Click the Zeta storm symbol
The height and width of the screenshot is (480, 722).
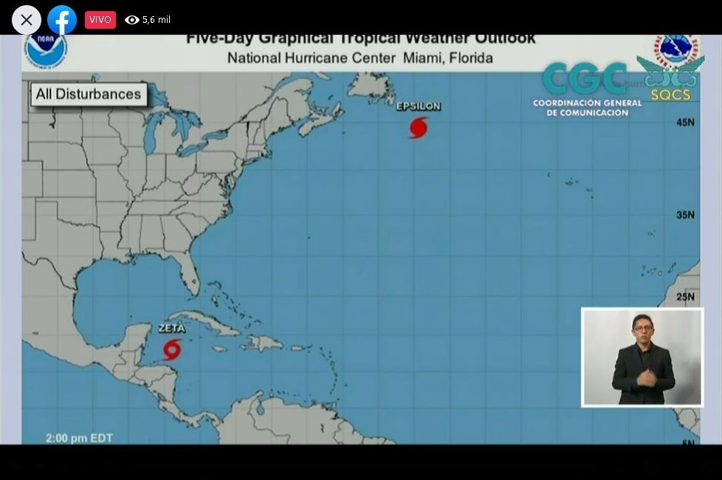coord(172,349)
